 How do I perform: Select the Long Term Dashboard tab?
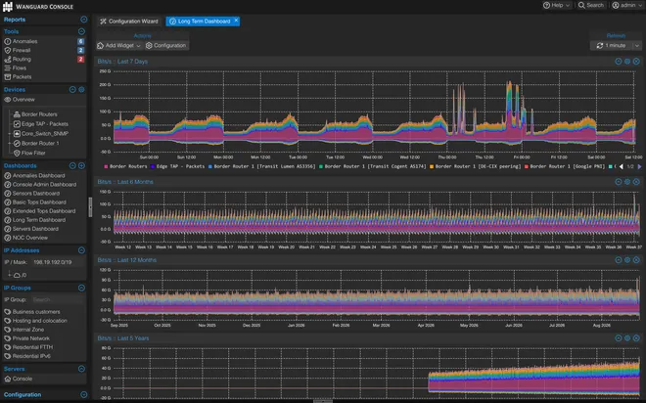tap(201, 22)
